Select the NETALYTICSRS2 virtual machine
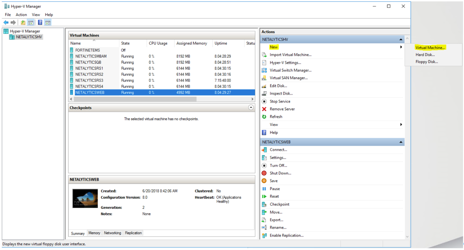Viewport: 464px width, 250px height. 89,74
